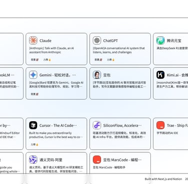Click the ChatGPT OpenAI logo icon
The width and height of the screenshot is (188, 184).
click(x=97, y=41)
